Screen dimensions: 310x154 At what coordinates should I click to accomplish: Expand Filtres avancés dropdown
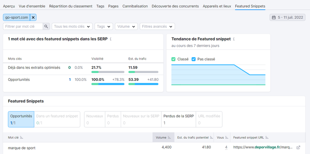pos(157,26)
